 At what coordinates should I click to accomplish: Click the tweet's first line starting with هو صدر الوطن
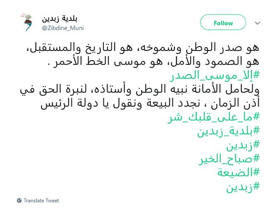143,48
